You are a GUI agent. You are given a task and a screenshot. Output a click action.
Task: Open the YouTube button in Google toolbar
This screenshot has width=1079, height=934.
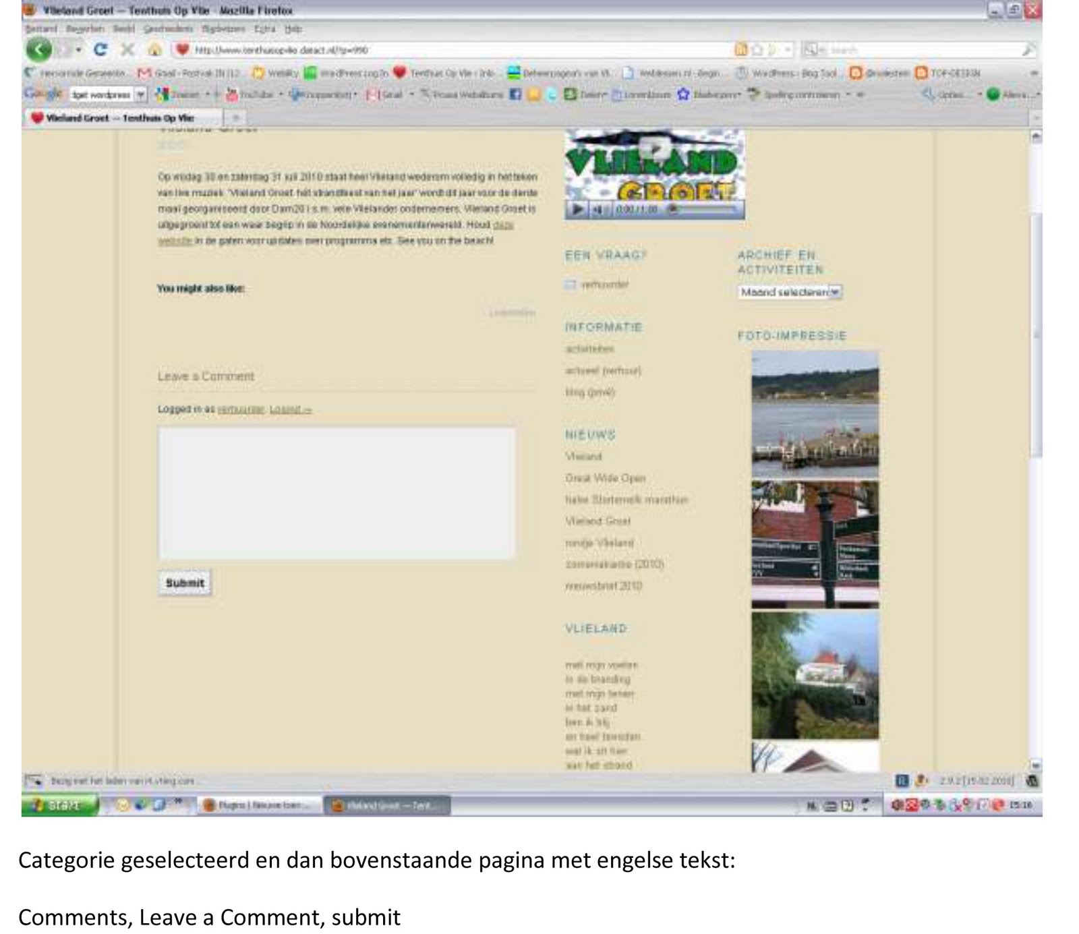(250, 94)
